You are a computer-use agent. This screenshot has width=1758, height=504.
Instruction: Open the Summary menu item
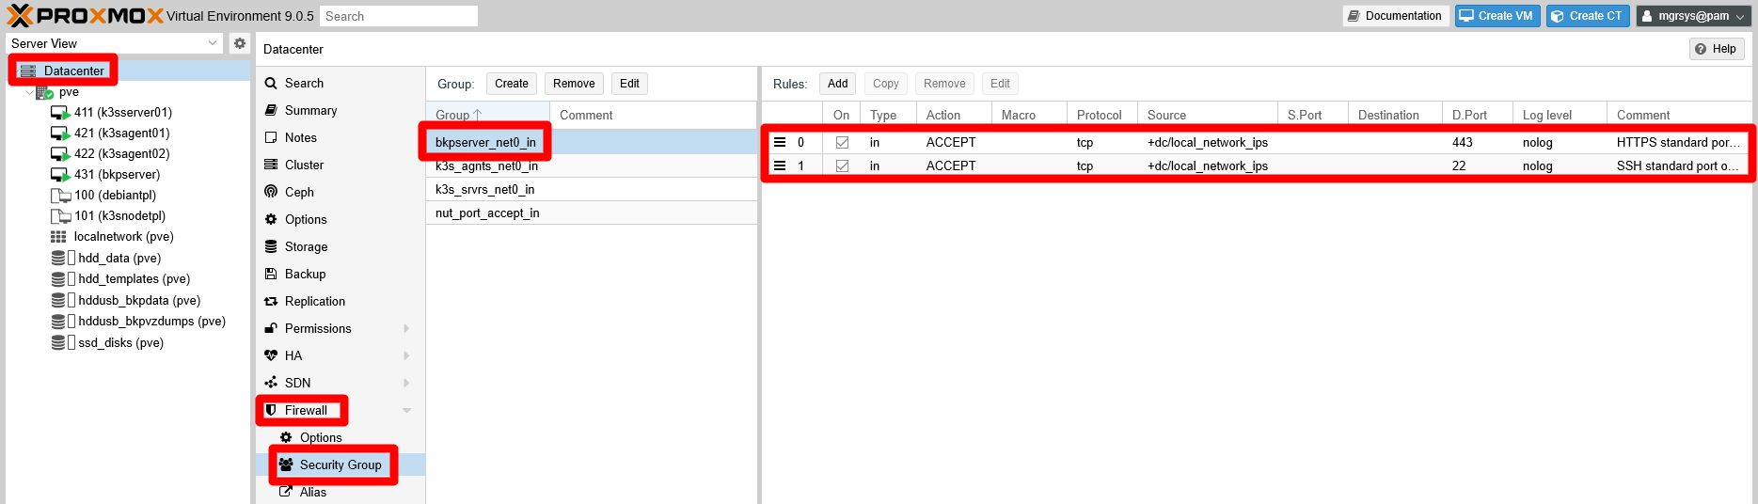tap(341, 110)
